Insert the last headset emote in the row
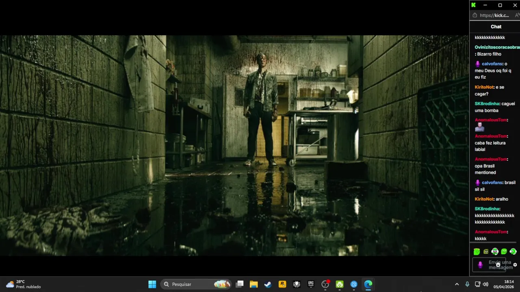Viewport: 520px width, 292px height. (513, 251)
